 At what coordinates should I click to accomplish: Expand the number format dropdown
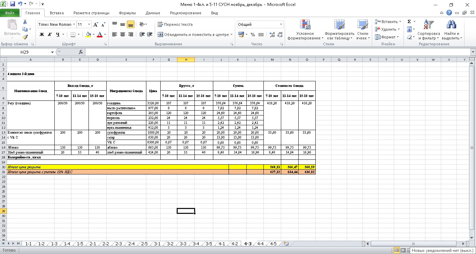[281, 24]
